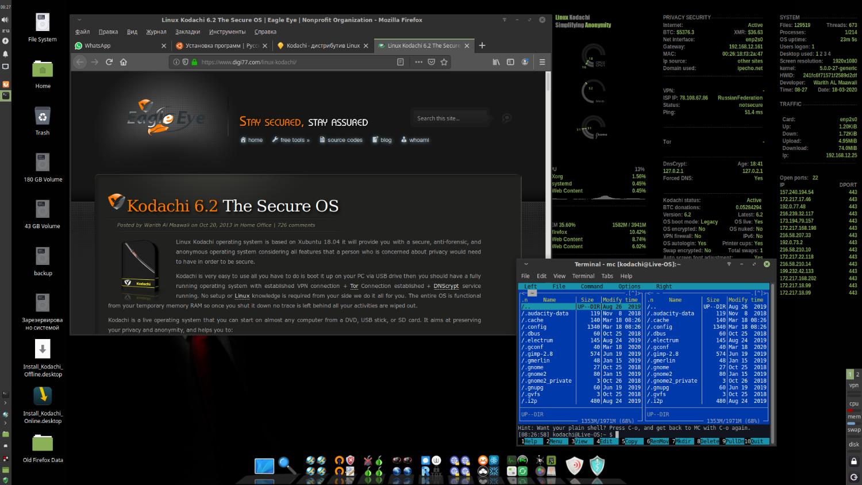Reload the page in Firefox
The image size is (862, 485).
109,62
